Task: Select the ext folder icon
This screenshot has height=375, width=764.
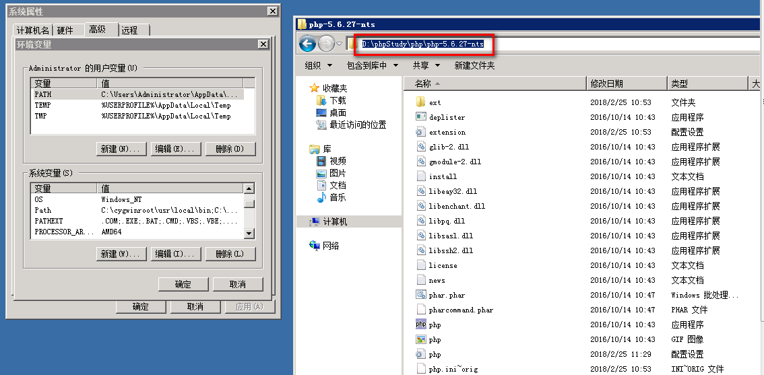Action: click(x=421, y=102)
